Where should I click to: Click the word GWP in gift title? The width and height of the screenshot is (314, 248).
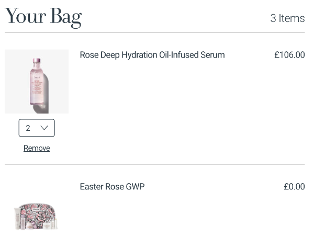pos(135,187)
